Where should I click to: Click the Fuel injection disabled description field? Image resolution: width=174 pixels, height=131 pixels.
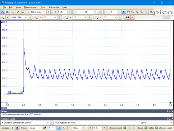97,123
